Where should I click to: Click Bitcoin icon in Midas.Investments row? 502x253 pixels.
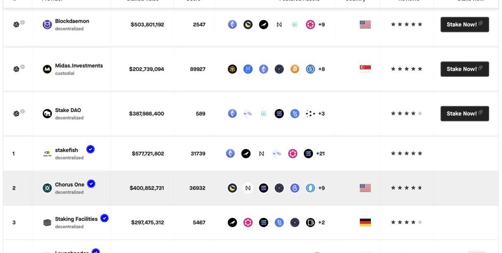pos(294,69)
